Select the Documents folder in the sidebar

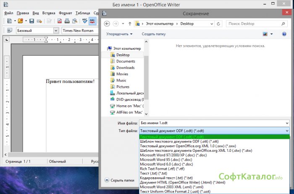pyautogui.click(x=125, y=61)
